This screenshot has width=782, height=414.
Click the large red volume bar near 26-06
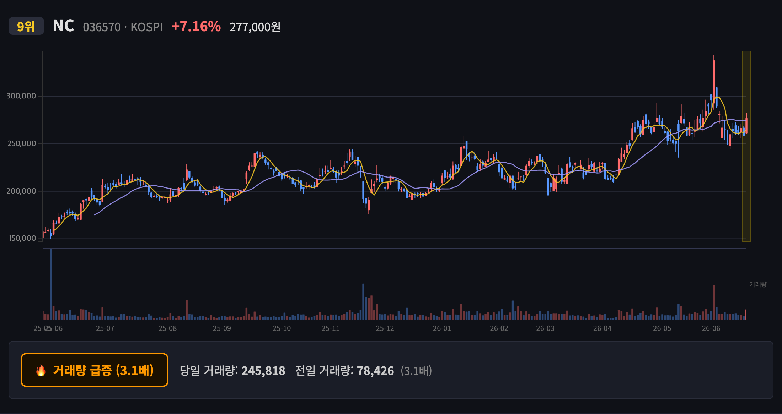[x=714, y=302]
